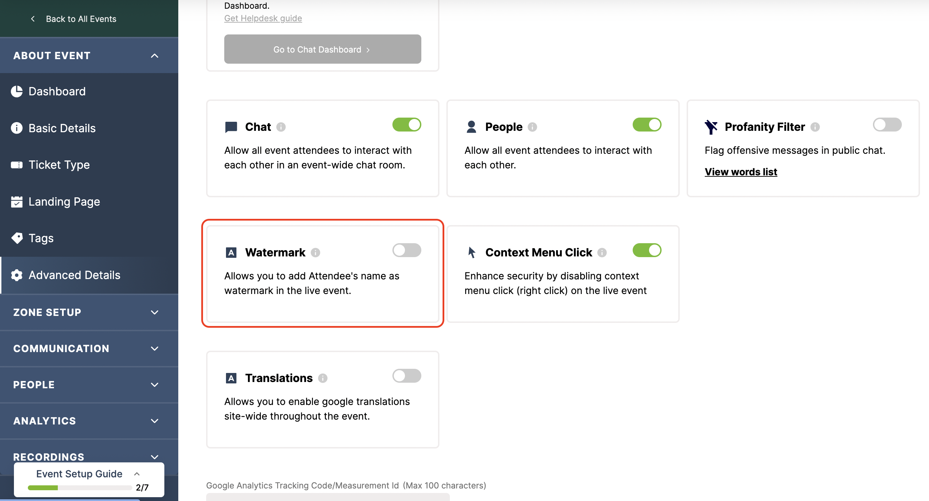929x501 pixels.
Task: Turn on the Profanity Filter switch
Action: click(x=887, y=125)
